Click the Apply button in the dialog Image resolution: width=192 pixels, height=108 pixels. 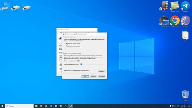coord(102,76)
